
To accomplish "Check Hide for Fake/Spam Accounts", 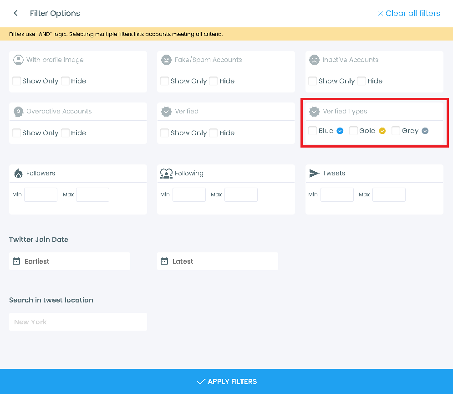I will click(214, 81).
